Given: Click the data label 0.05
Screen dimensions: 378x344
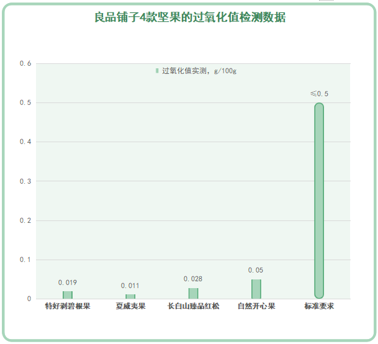Looking at the screenshot, I should 256,270.
